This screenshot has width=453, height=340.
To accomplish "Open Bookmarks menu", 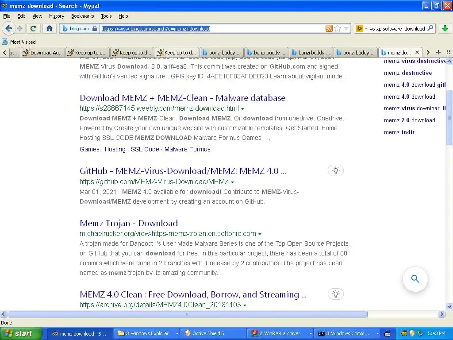I will [83, 16].
